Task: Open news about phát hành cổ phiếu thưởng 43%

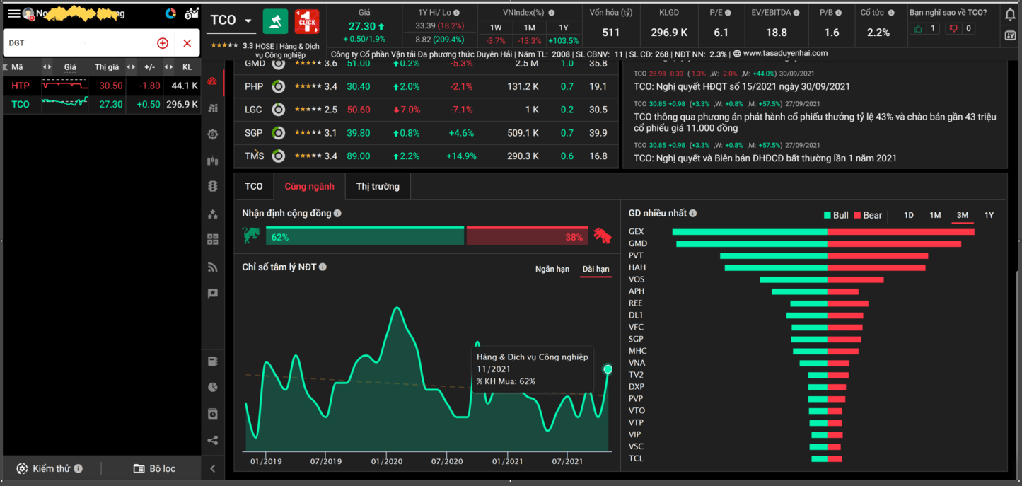Action: coord(815,122)
